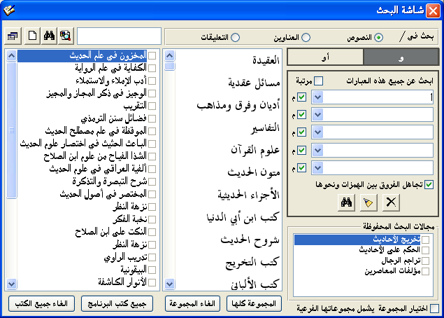
Task: Click the binoculars search icon in top toolbar
Action: [x=49, y=36]
